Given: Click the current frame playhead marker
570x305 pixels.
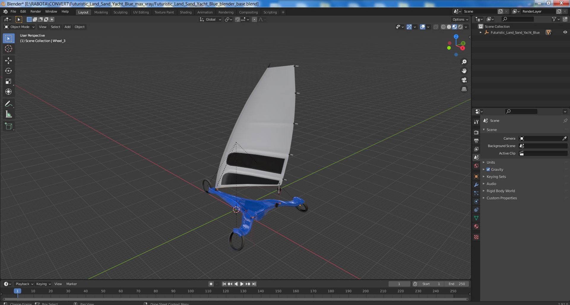Looking at the screenshot, I should (18, 291).
